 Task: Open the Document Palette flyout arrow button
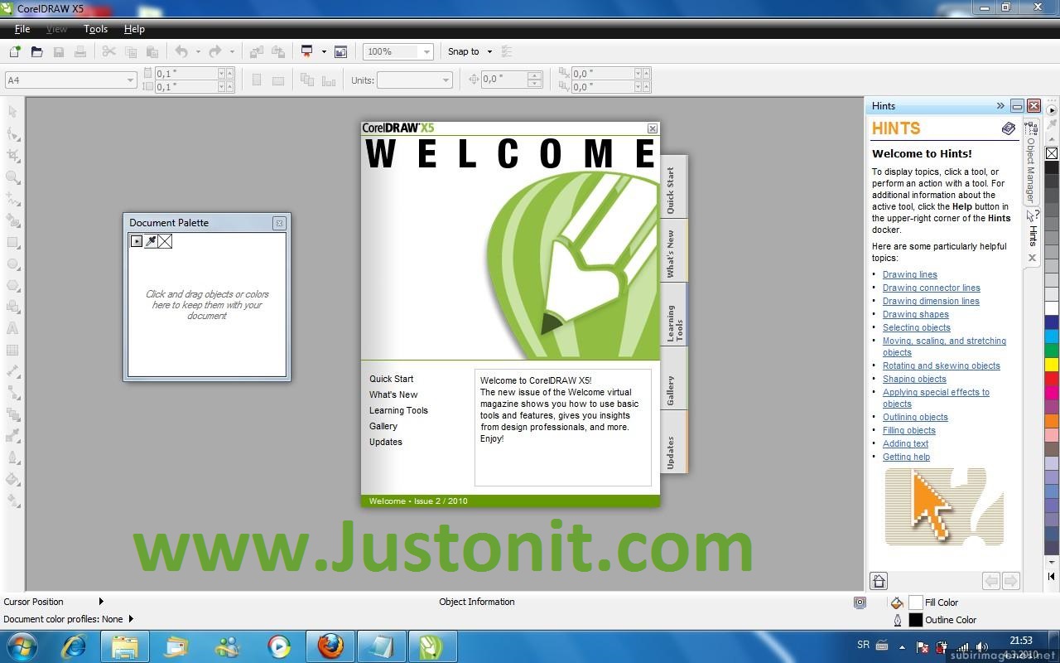pyautogui.click(x=137, y=241)
